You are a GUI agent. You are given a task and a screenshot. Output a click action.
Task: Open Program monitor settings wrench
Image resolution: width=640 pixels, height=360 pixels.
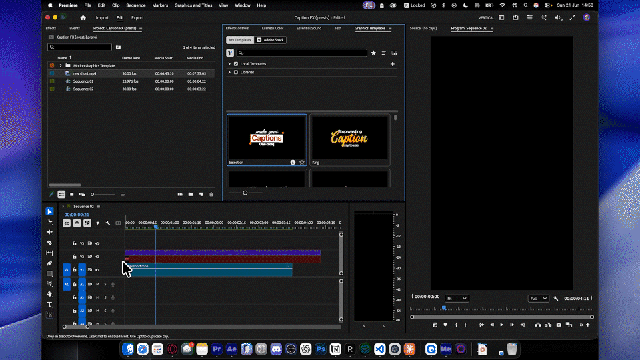point(555,299)
